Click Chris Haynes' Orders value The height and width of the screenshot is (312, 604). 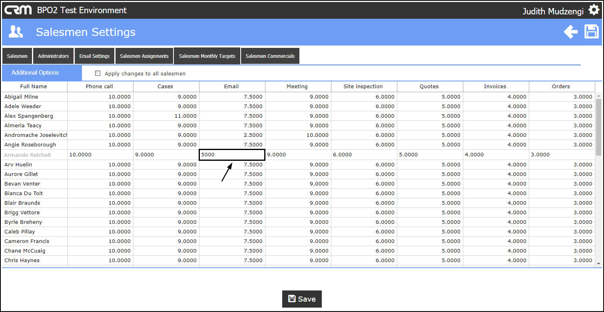pyautogui.click(x=583, y=261)
